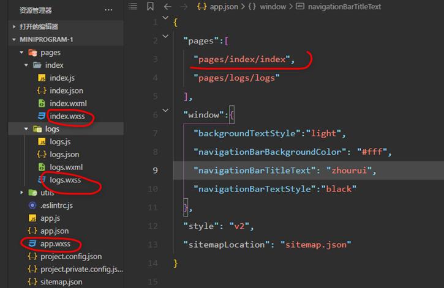This screenshot has height=288, width=444.
Task: Open app.wxss file
Action: pos(55,243)
